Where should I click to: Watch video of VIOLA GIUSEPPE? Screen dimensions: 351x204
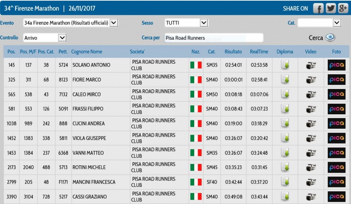(311, 138)
